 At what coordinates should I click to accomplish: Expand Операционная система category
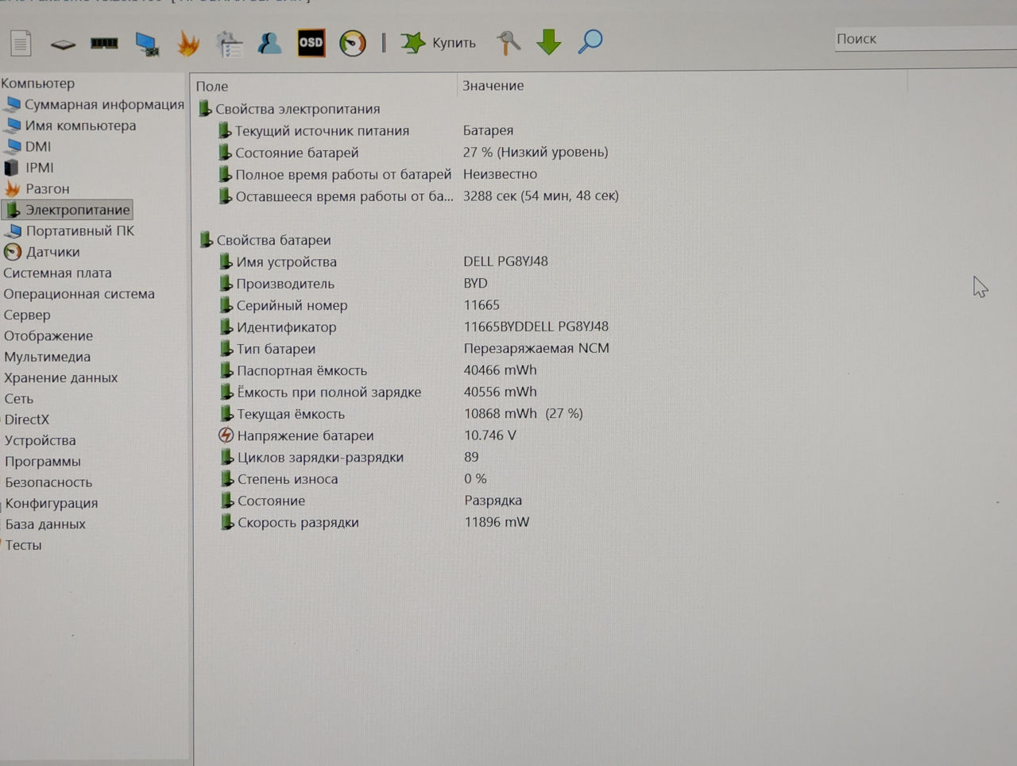pos(79,294)
